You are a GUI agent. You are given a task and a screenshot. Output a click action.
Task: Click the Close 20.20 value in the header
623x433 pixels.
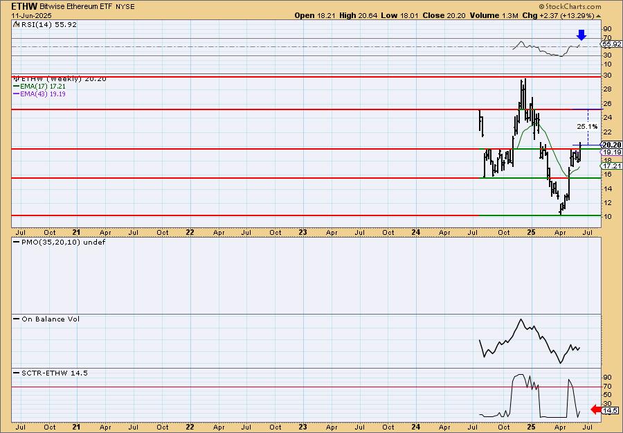click(x=444, y=15)
